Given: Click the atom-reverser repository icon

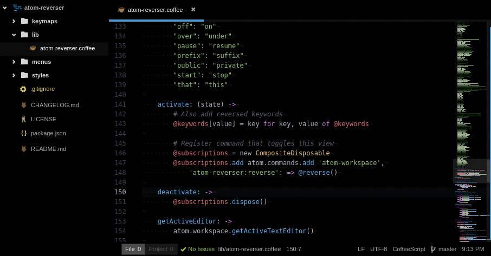Looking at the screenshot, I should [17, 8].
